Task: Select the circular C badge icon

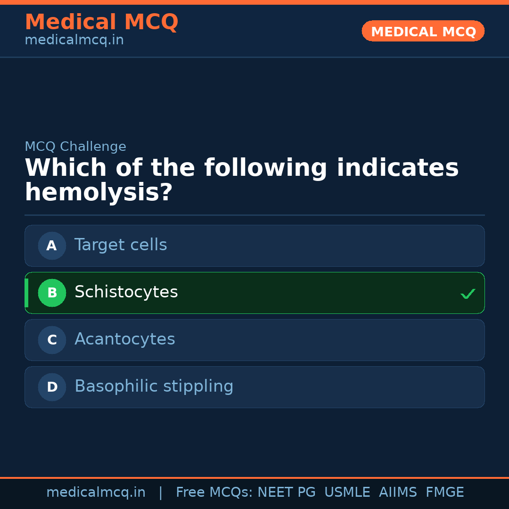Action: point(52,340)
